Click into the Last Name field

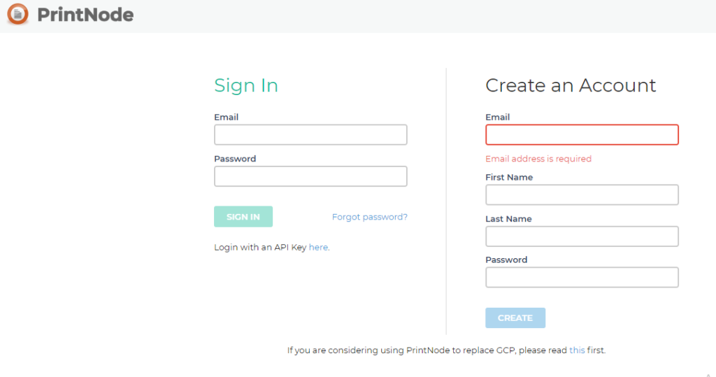(582, 236)
